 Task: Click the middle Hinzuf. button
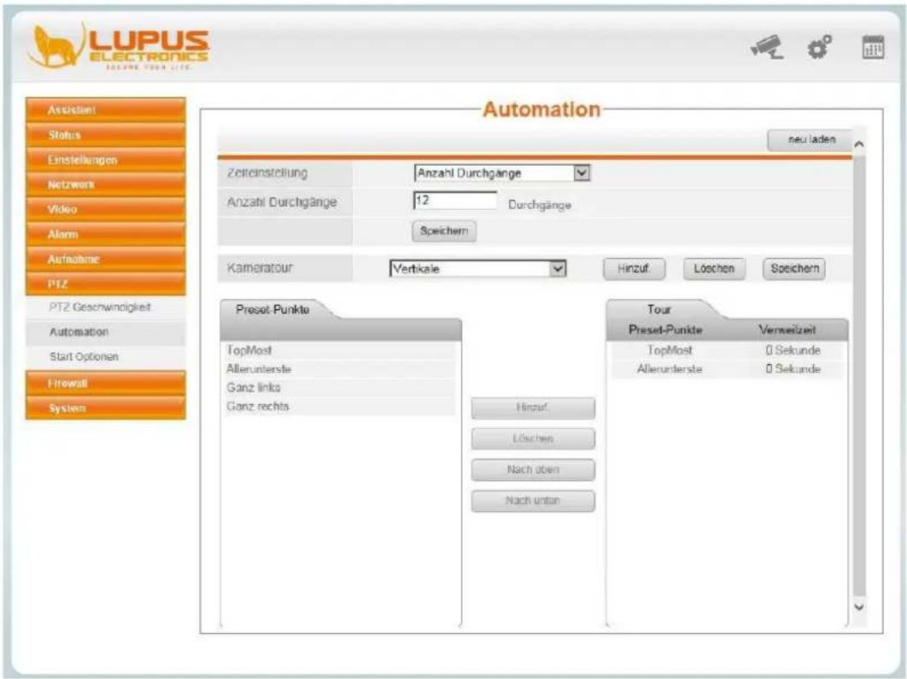[533, 407]
